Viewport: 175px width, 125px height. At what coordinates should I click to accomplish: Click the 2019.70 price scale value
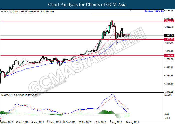[169, 27]
